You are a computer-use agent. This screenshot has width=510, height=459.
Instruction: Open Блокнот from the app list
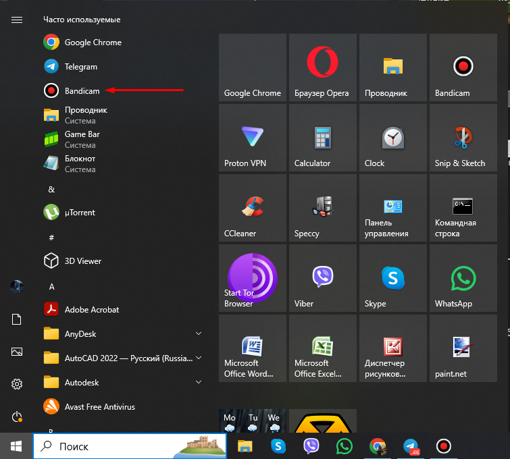[x=122, y=164]
